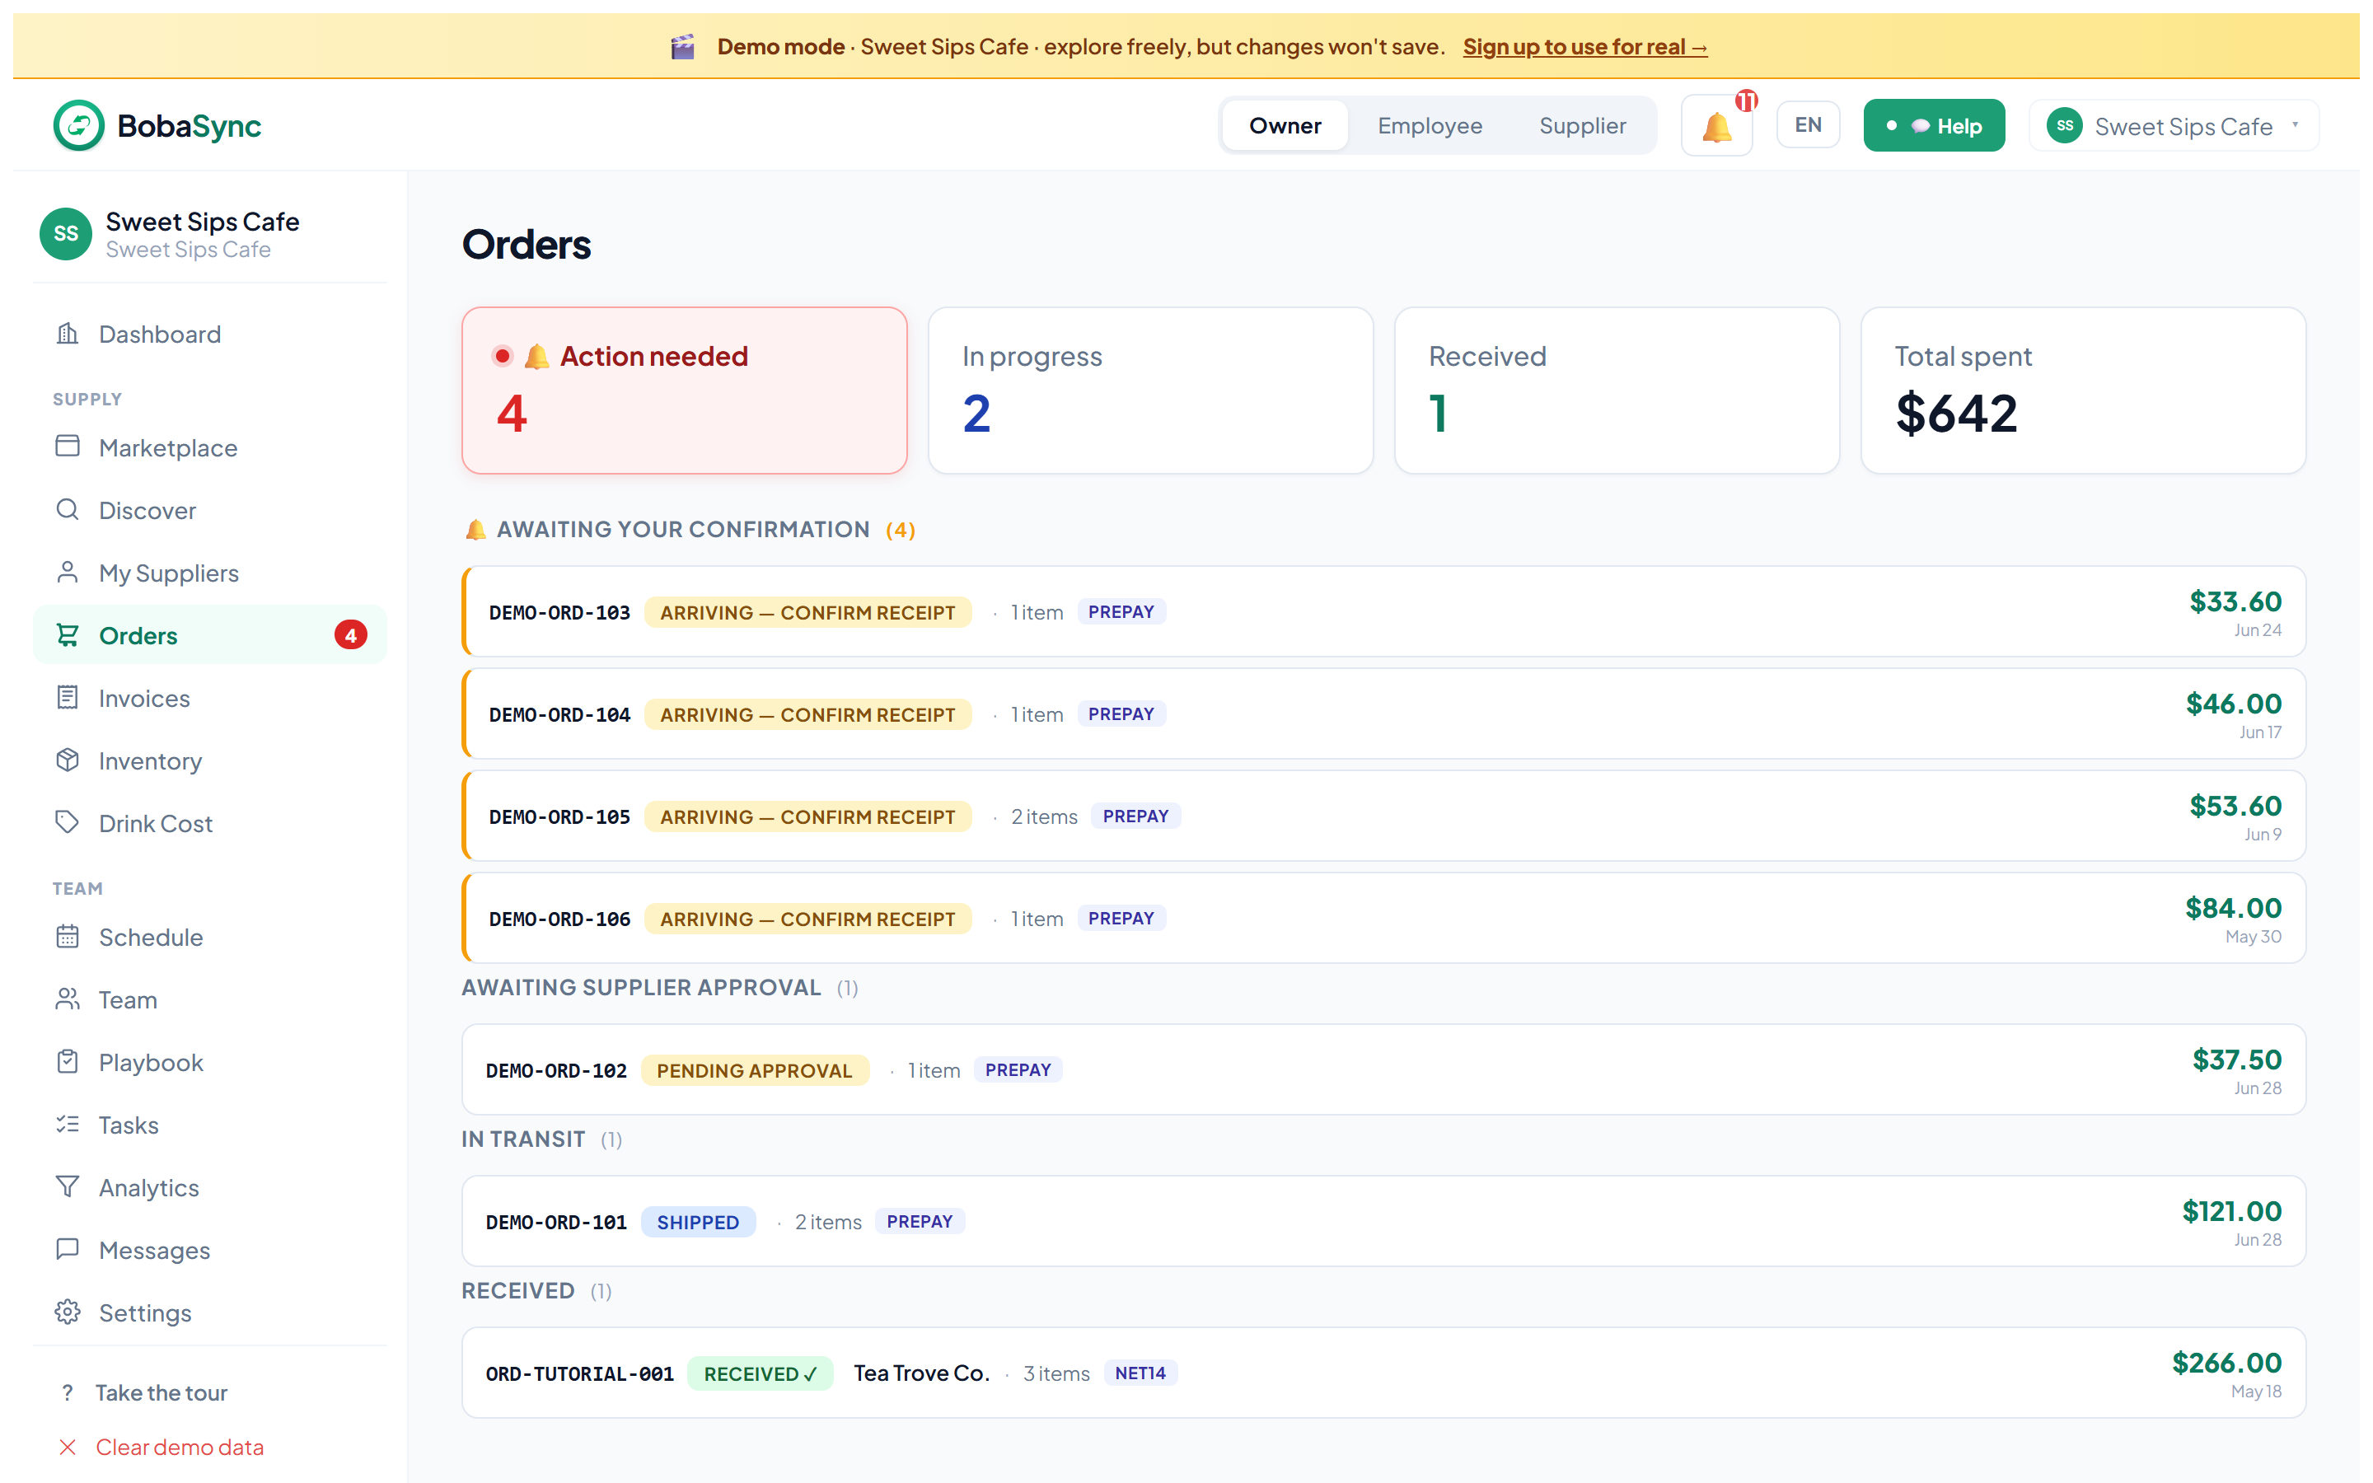
Task: Click the RECEIVED status badge
Action: [760, 1373]
